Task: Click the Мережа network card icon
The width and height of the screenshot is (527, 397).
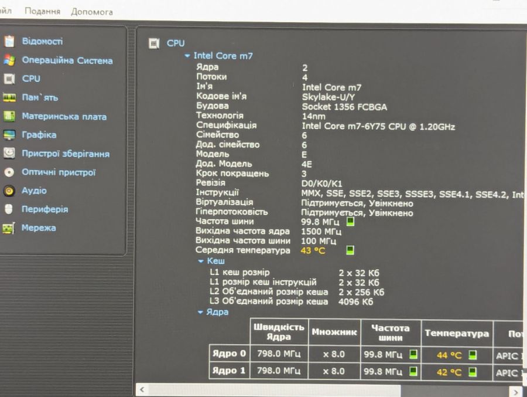Action: pyautogui.click(x=9, y=228)
